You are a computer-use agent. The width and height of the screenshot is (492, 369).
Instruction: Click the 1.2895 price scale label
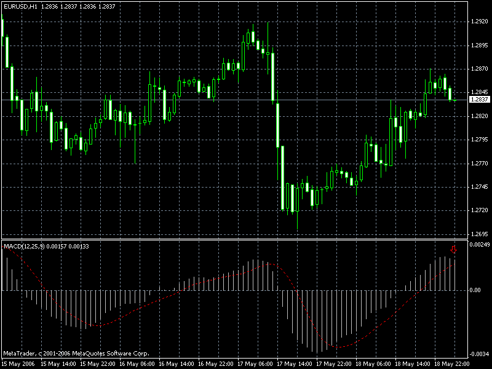480,46
